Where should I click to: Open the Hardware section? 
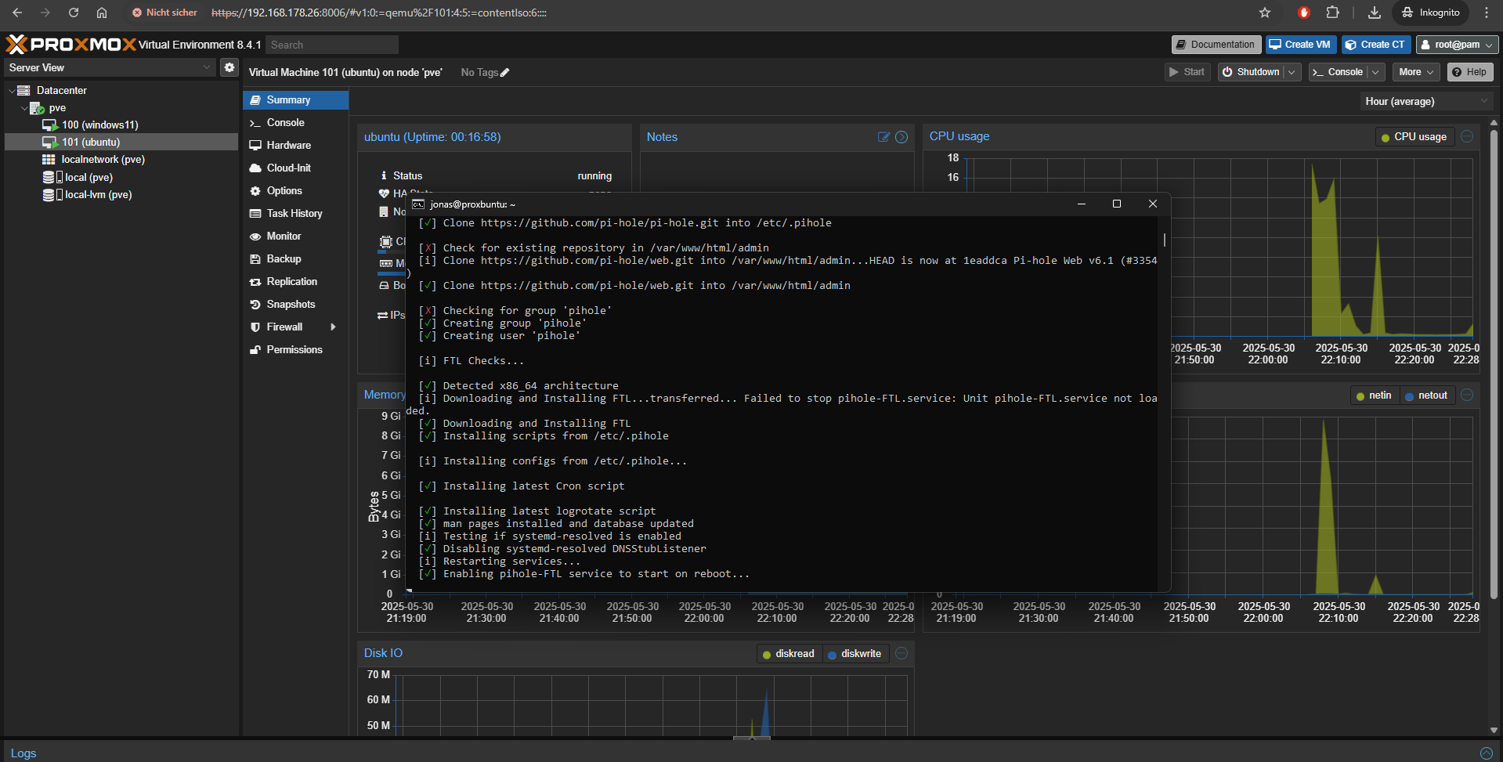pos(296,146)
